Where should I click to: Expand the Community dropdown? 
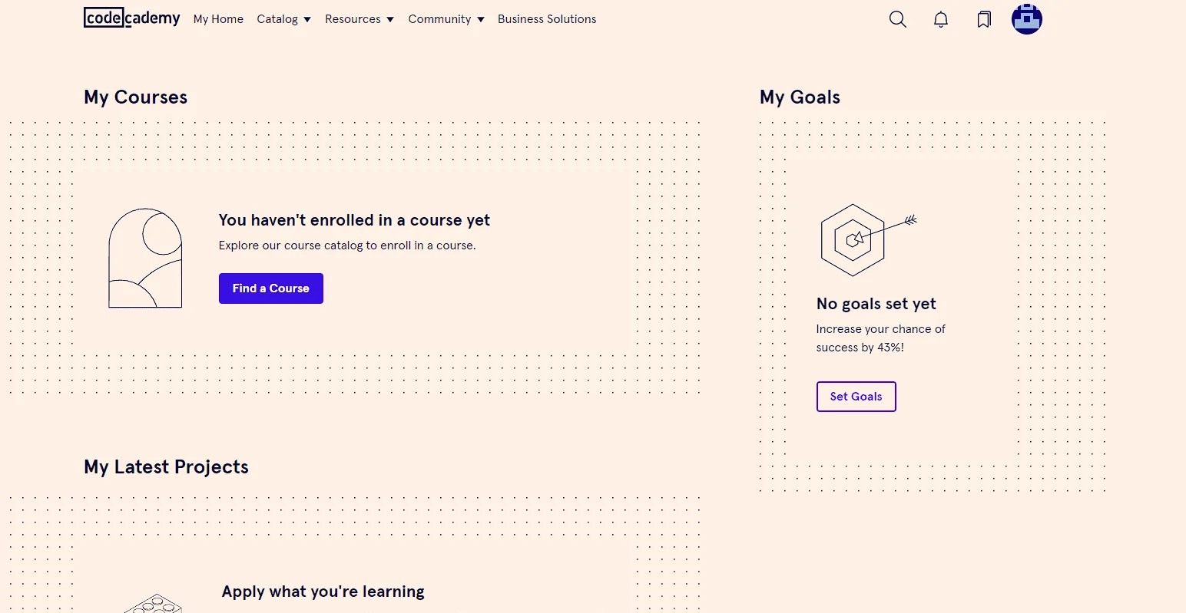click(446, 19)
